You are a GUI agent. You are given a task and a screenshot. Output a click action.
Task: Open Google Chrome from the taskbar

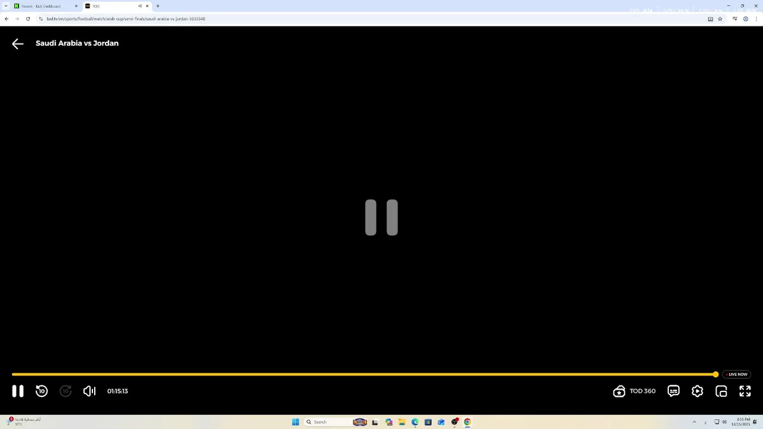pyautogui.click(x=467, y=422)
